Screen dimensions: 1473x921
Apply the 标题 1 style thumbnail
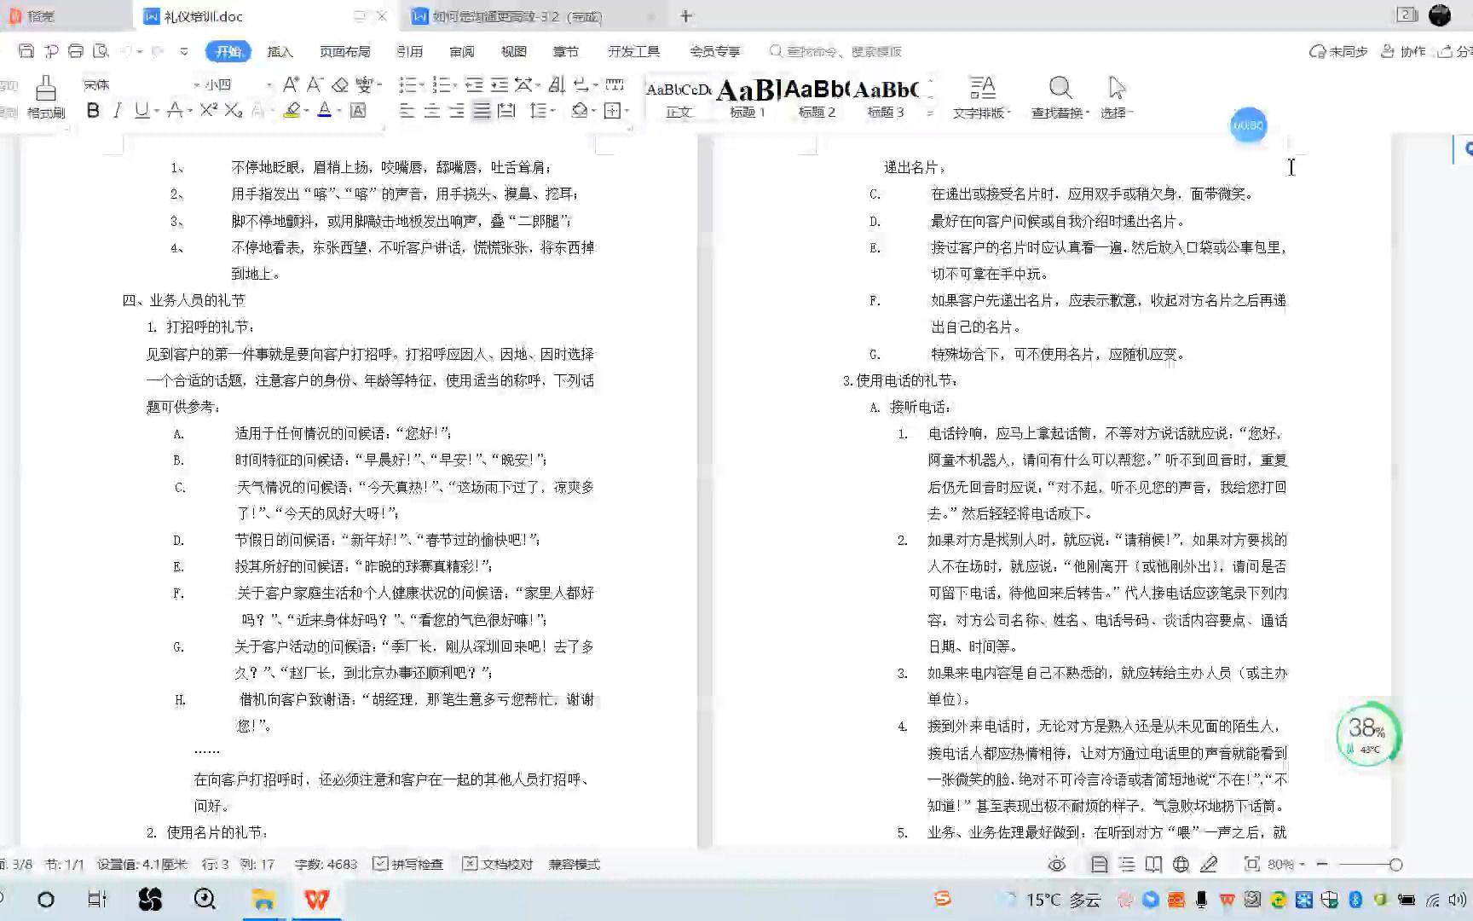pyautogui.click(x=746, y=94)
